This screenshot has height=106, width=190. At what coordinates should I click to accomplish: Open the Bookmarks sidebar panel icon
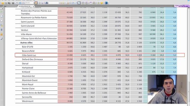coord(1,12)
